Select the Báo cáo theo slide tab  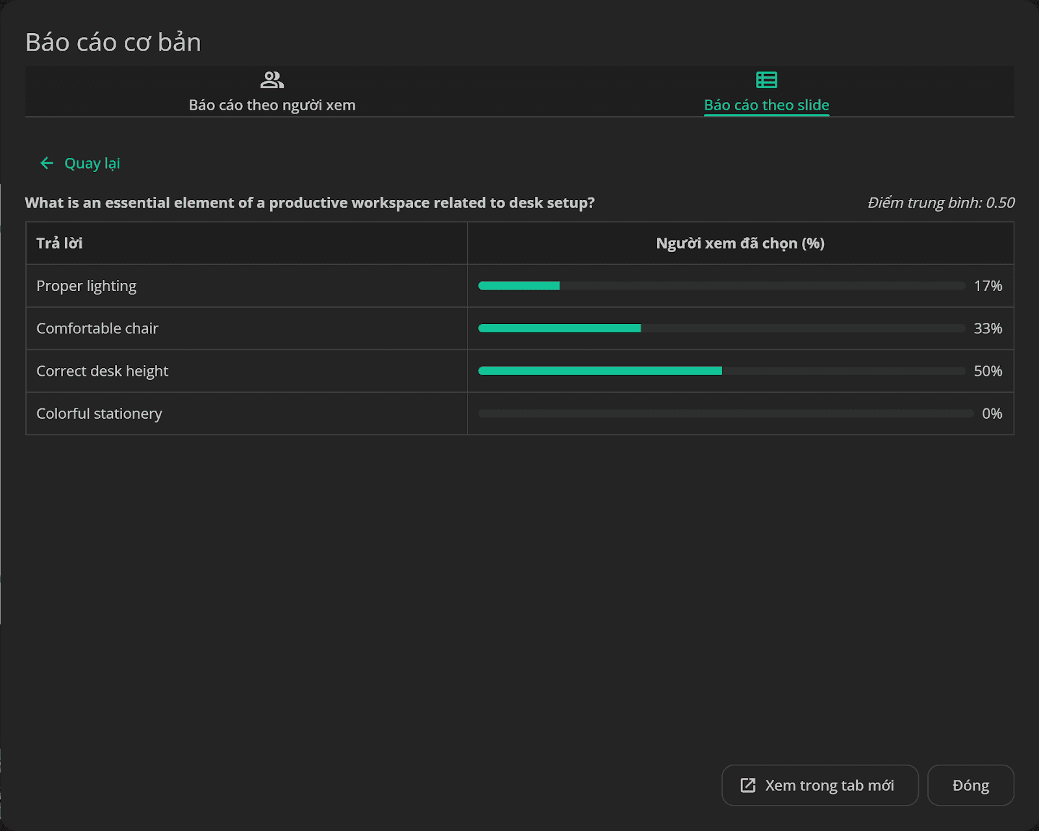point(766,92)
